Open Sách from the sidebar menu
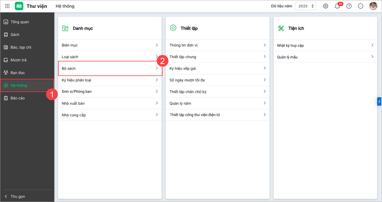 coord(15,35)
